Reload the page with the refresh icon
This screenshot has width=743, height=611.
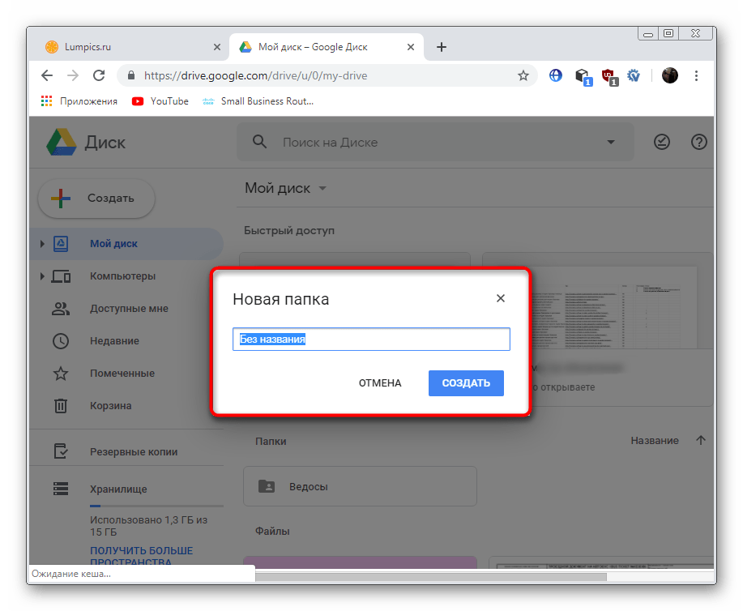(x=99, y=75)
